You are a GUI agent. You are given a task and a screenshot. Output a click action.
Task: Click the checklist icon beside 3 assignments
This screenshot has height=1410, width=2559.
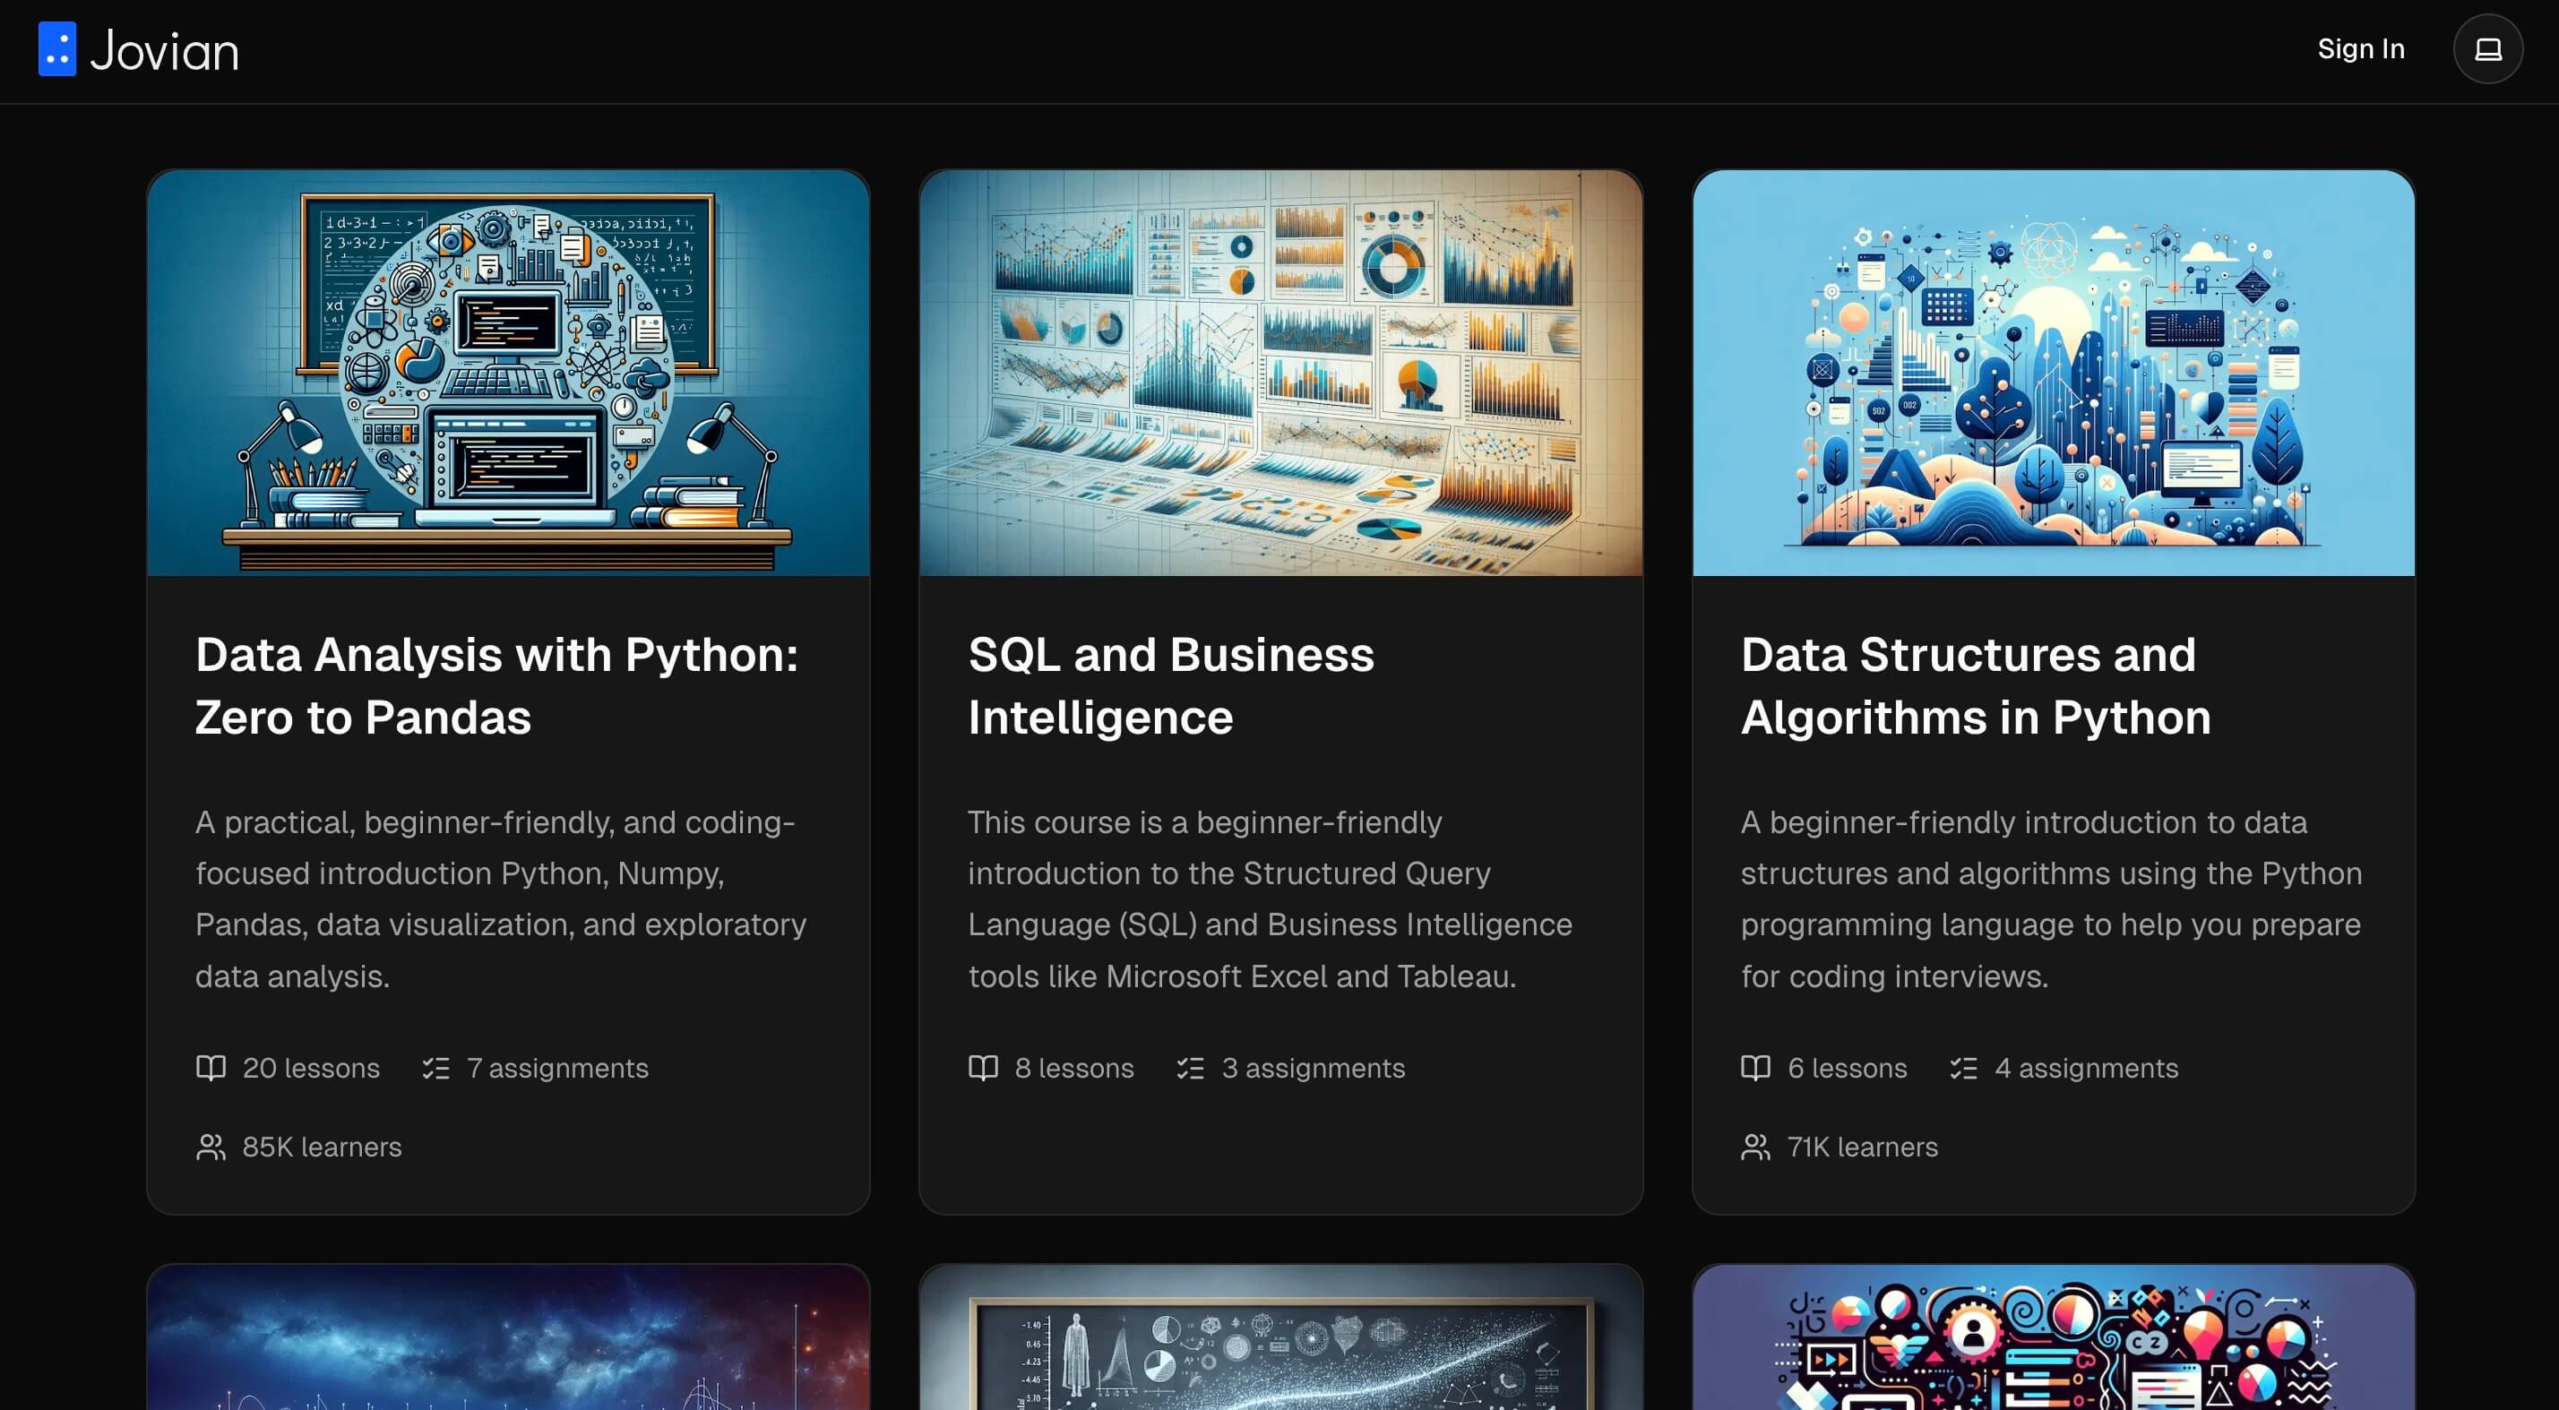point(1189,1068)
